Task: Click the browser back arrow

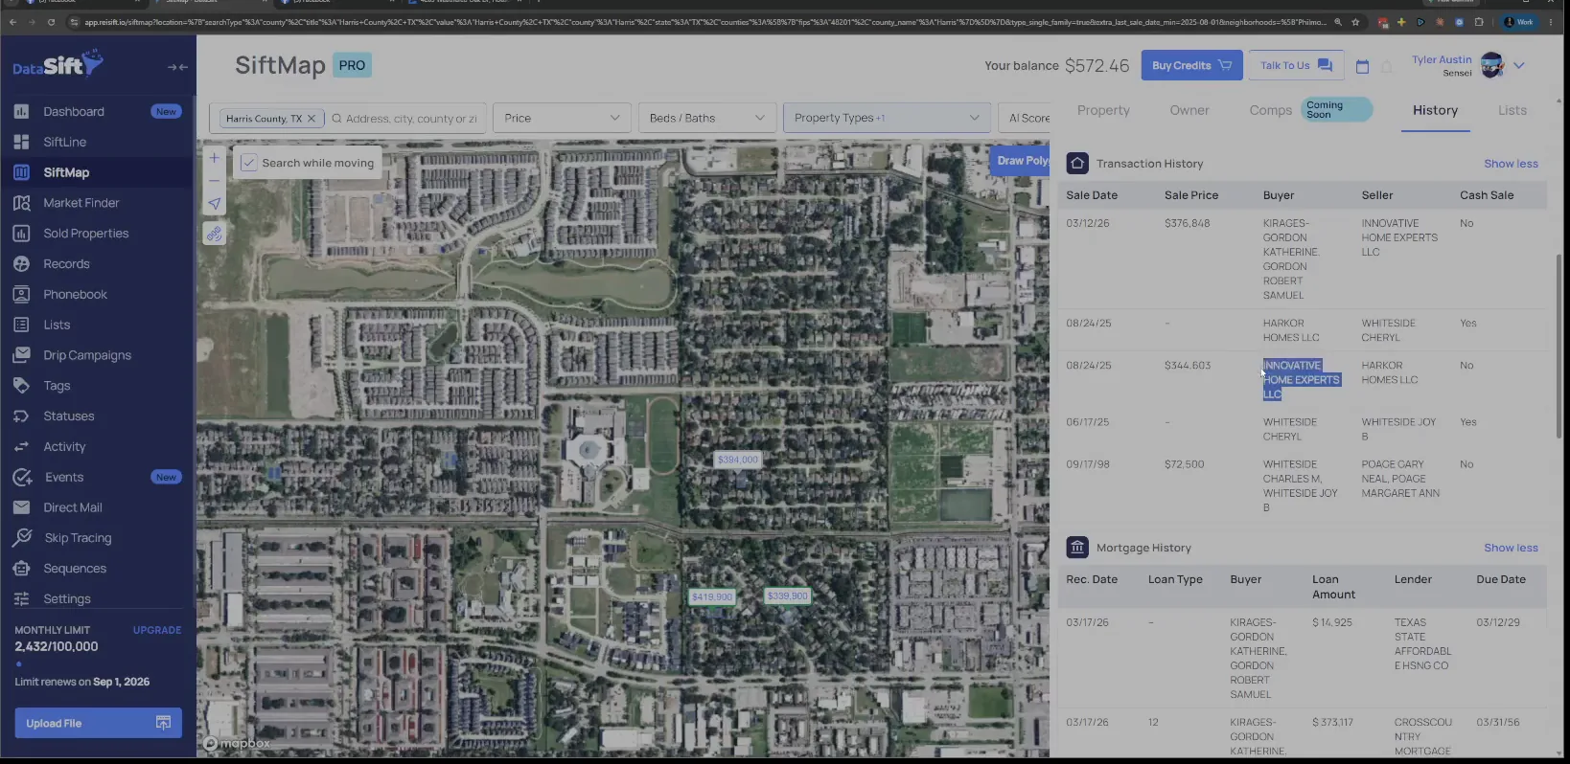Action: [12, 22]
